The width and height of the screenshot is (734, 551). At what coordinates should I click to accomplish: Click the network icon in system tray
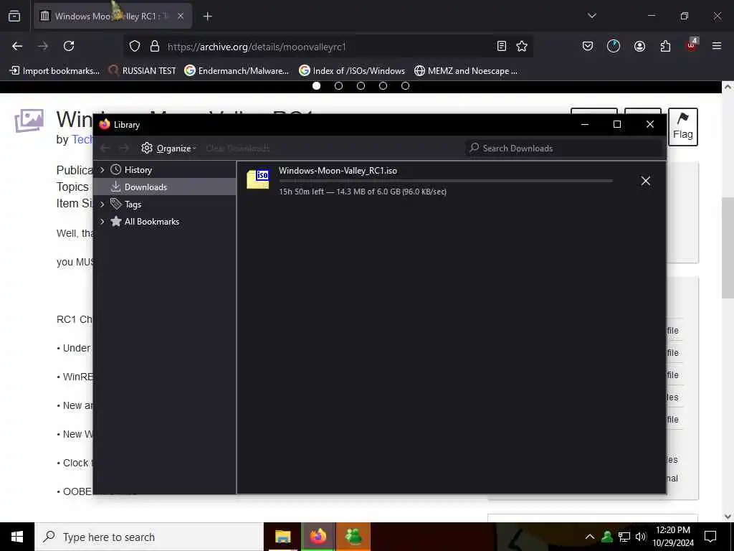tap(624, 537)
